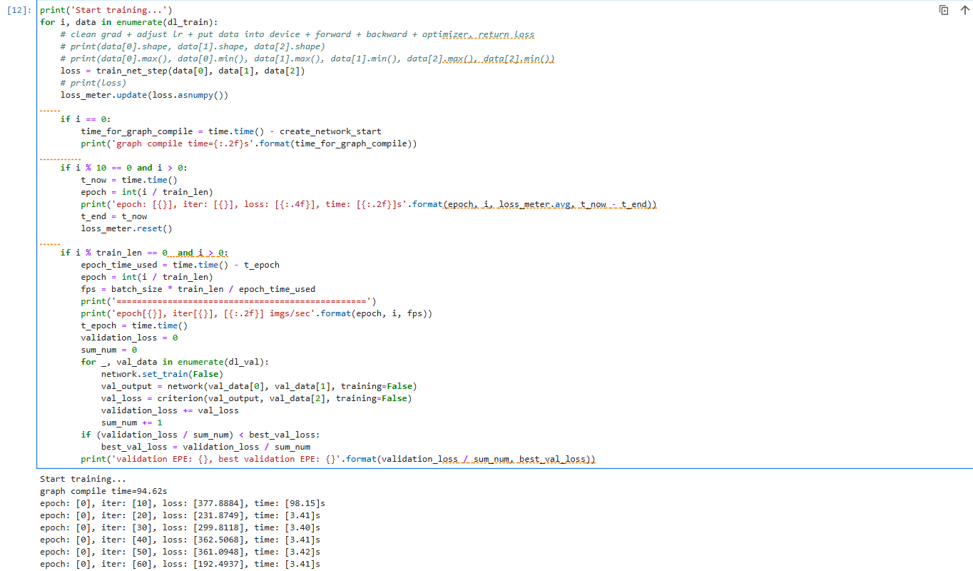The width and height of the screenshot is (973, 571).
Task: Click the 'Start training...' output line
Action: coord(83,479)
